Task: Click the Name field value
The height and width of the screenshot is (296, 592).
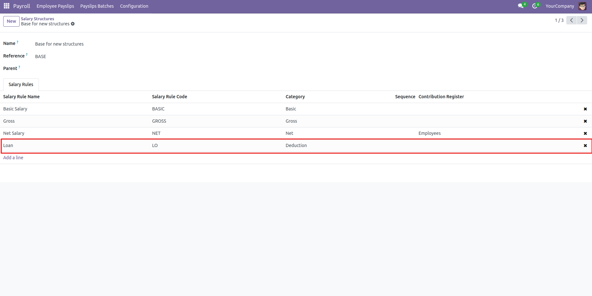Action: [x=59, y=44]
